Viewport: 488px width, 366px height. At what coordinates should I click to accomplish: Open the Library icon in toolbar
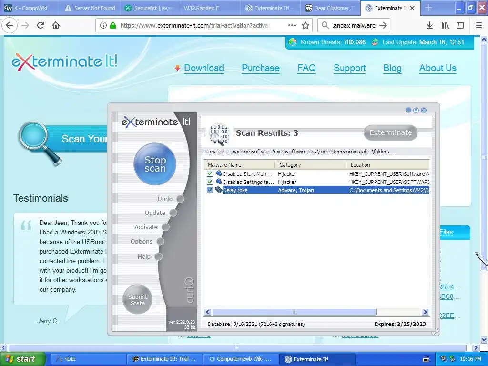coord(445,26)
